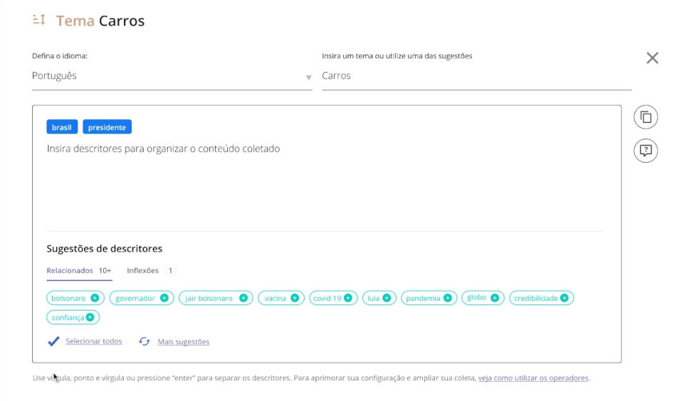
Task: Click the plus icon on pandemia chip
Action: tap(448, 298)
